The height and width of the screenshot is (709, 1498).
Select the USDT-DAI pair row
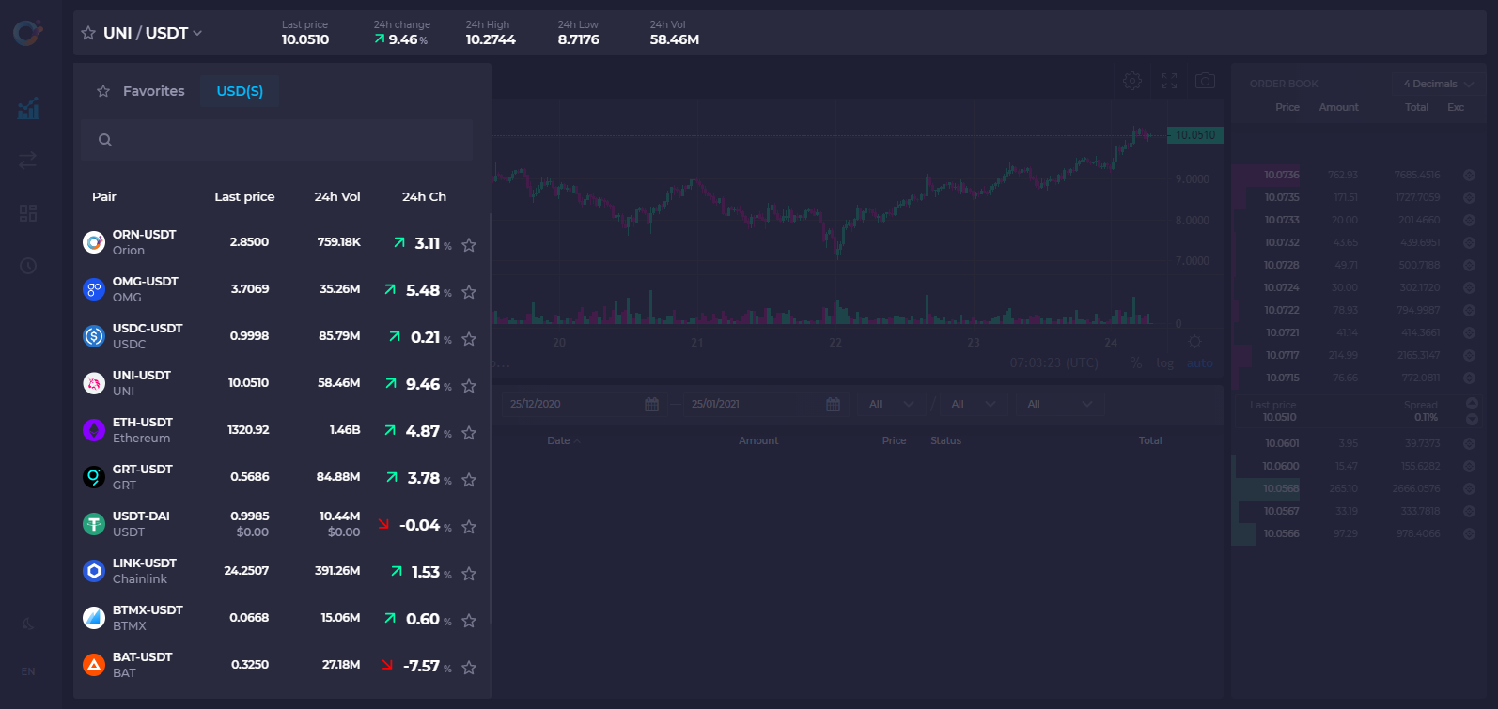(x=281, y=524)
